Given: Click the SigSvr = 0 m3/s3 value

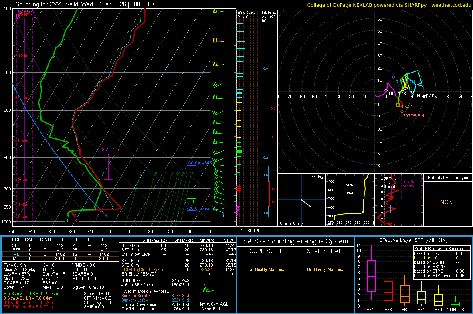Looking at the screenshot, I should [x=88, y=287].
